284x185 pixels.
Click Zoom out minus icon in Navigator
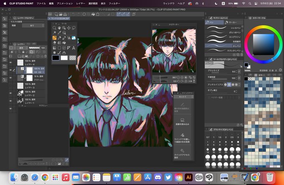[178, 77]
